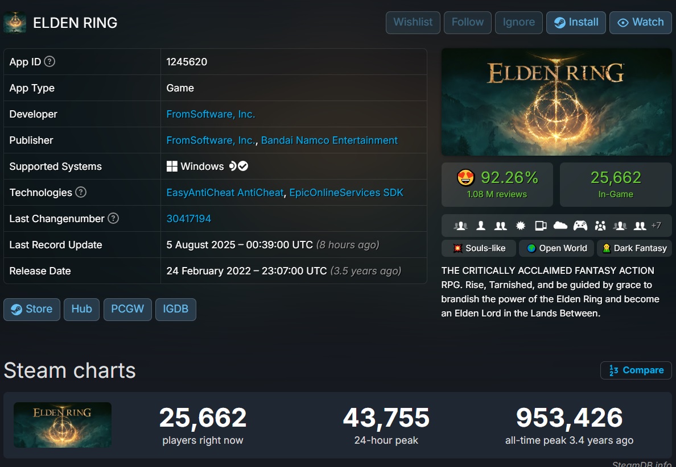Screen dimensions: 676x467
Task: Click the Windows logo in Supported Systems
Action: (x=172, y=166)
